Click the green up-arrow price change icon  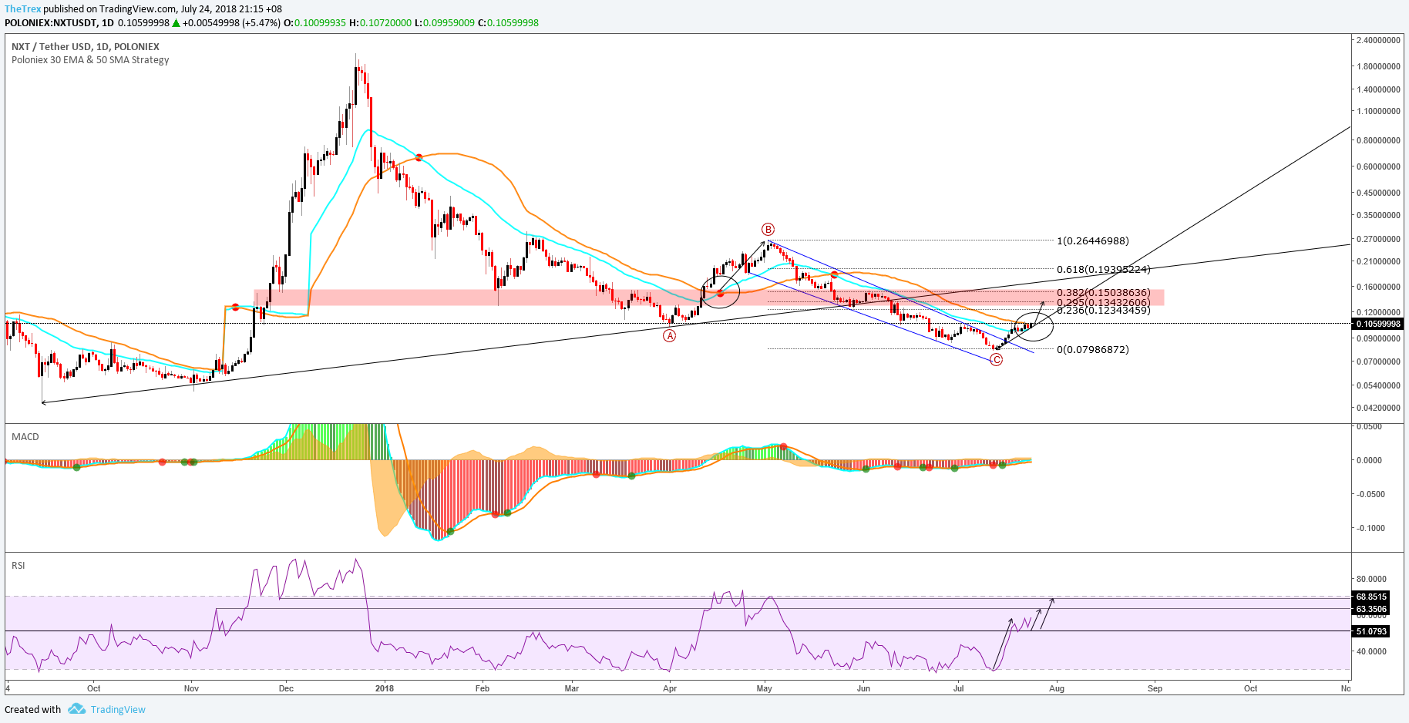pos(177,22)
